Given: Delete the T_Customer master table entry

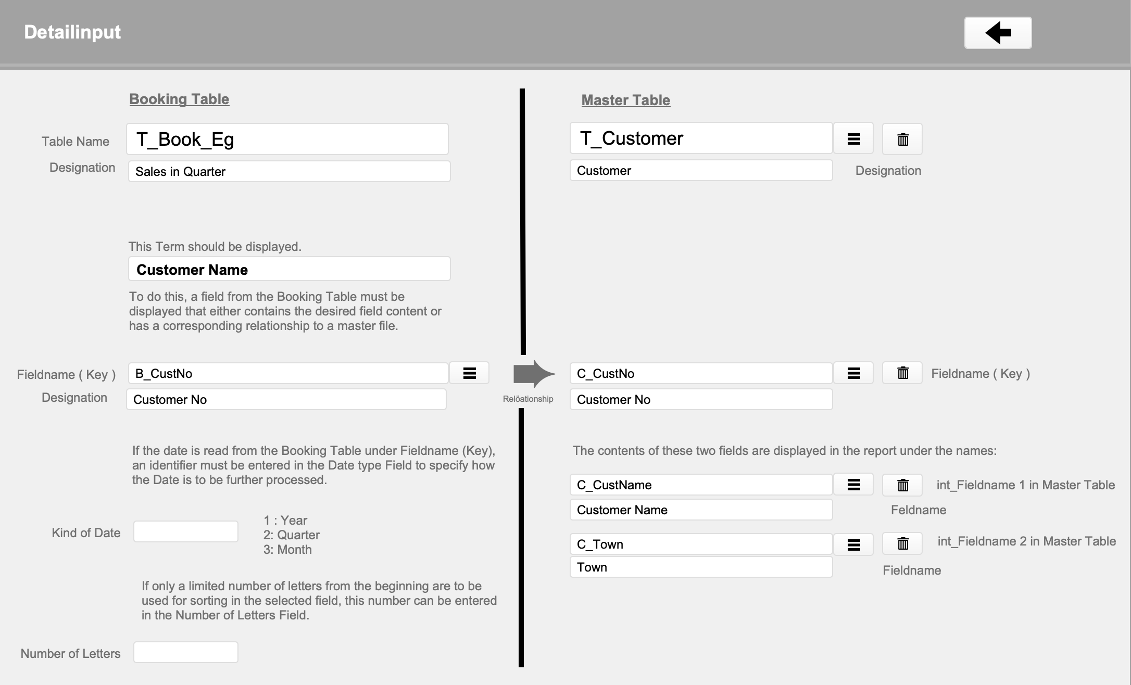Looking at the screenshot, I should coord(902,139).
